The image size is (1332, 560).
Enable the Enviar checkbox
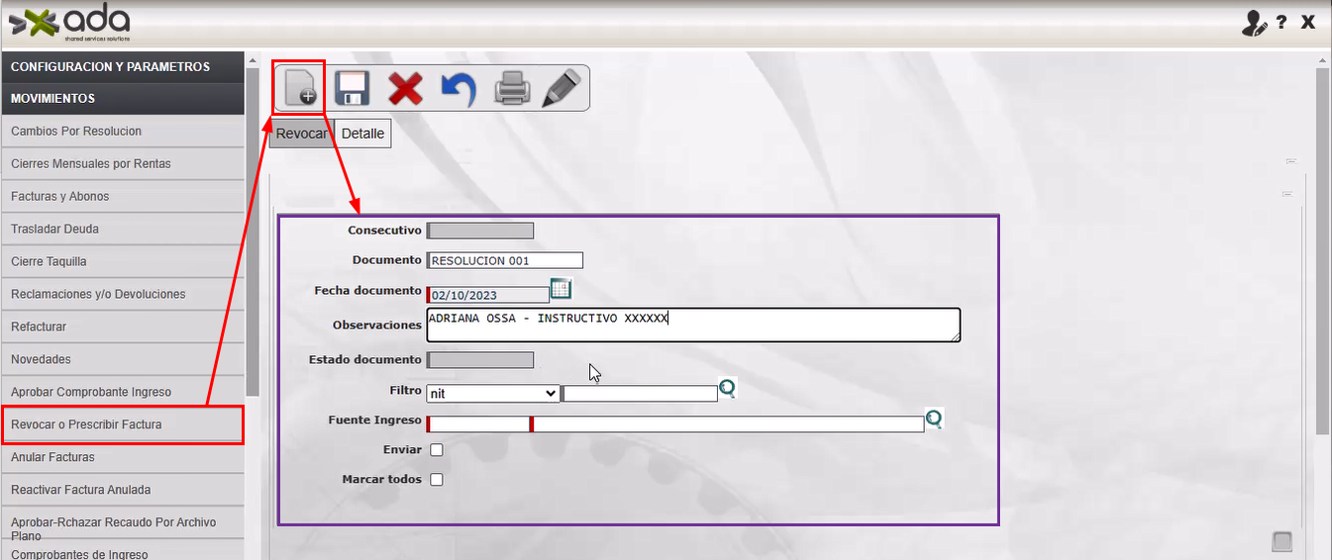pyautogui.click(x=437, y=450)
